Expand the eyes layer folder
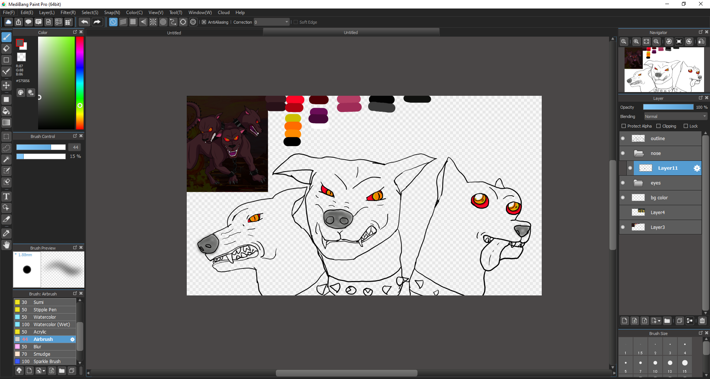 (639, 183)
